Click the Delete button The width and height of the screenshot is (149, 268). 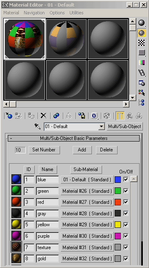pyautogui.click(x=107, y=150)
